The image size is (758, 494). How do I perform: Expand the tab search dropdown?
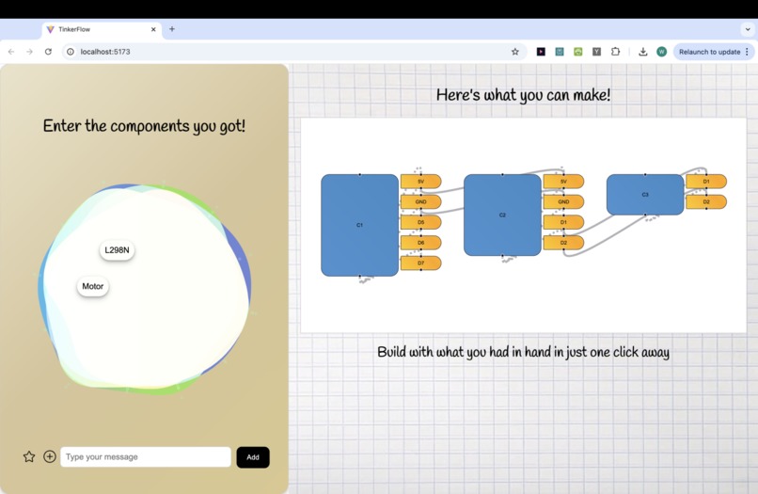pos(748,29)
